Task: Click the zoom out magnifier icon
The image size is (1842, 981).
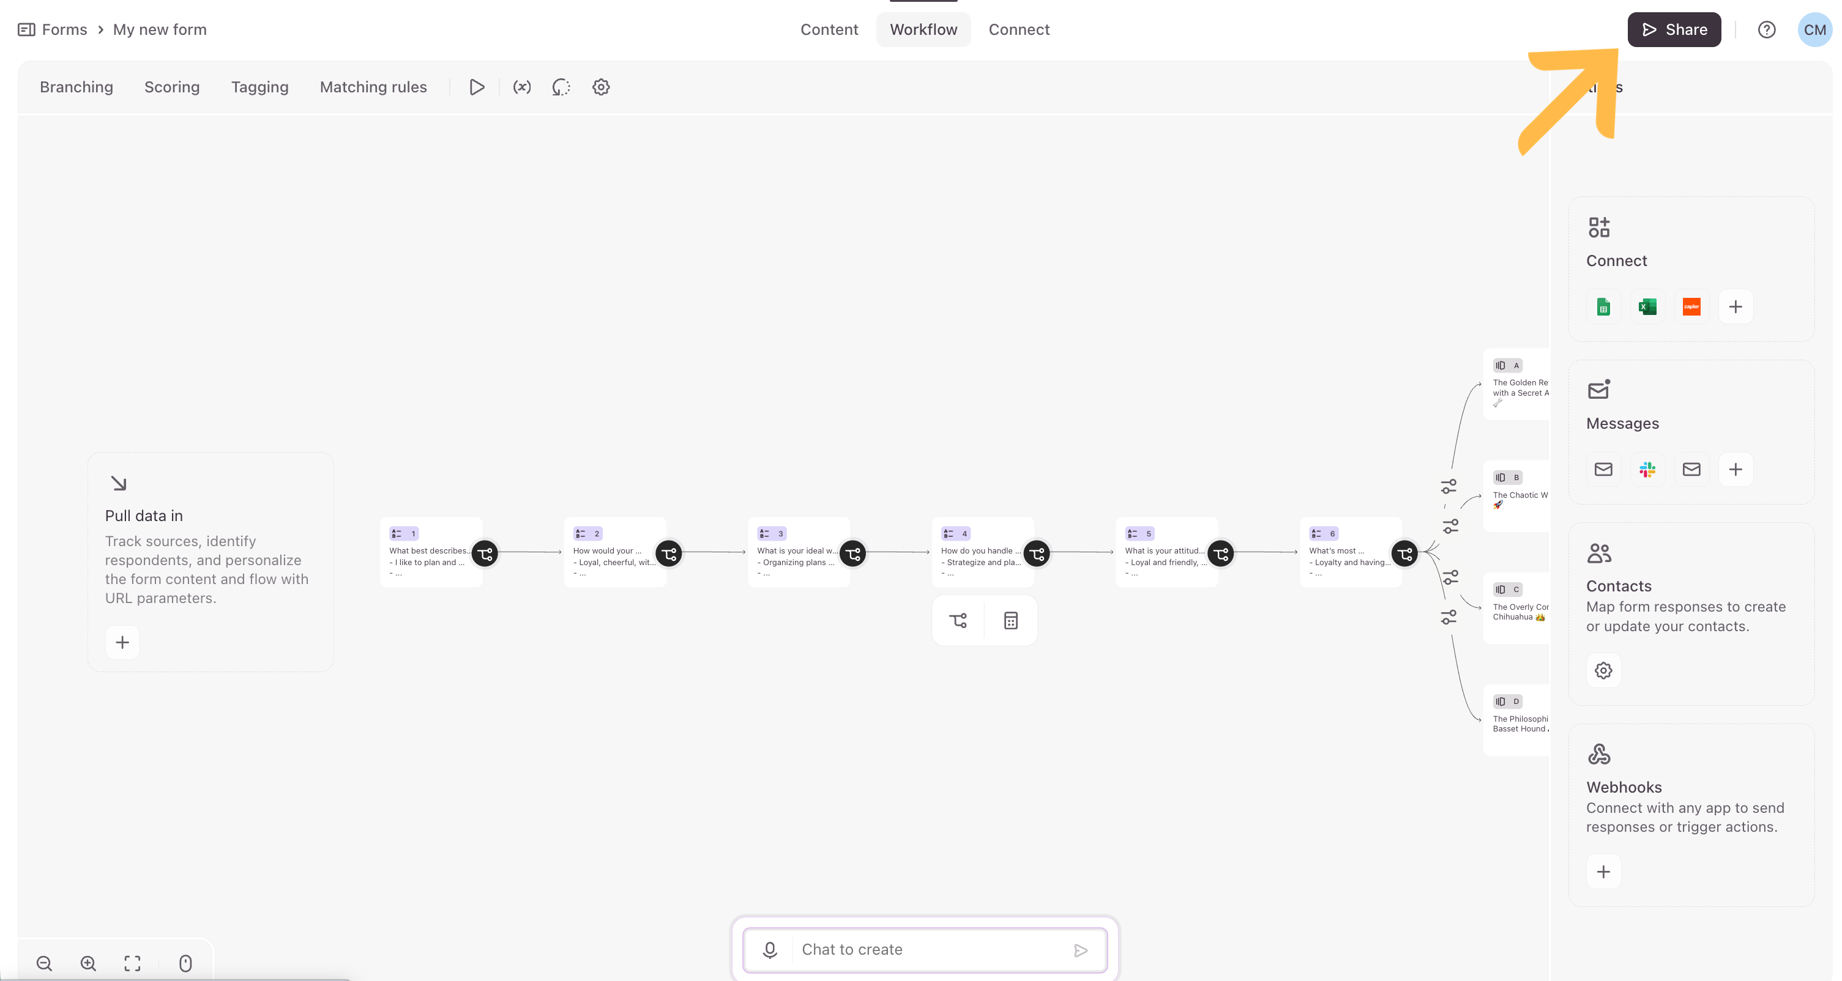Action: 44,963
